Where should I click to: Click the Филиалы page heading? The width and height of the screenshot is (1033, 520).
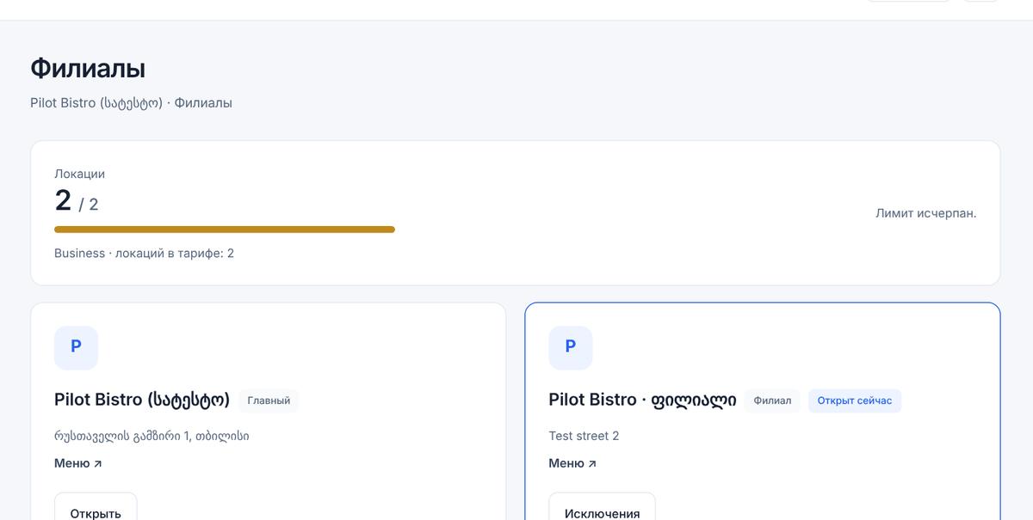pyautogui.click(x=88, y=69)
